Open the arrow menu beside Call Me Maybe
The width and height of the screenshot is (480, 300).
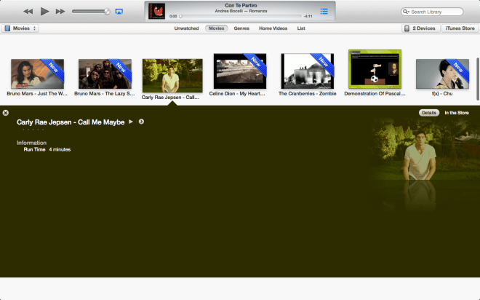tap(141, 122)
